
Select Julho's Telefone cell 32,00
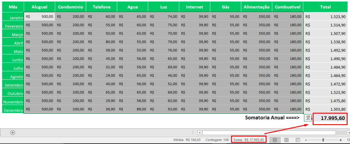tap(101, 67)
